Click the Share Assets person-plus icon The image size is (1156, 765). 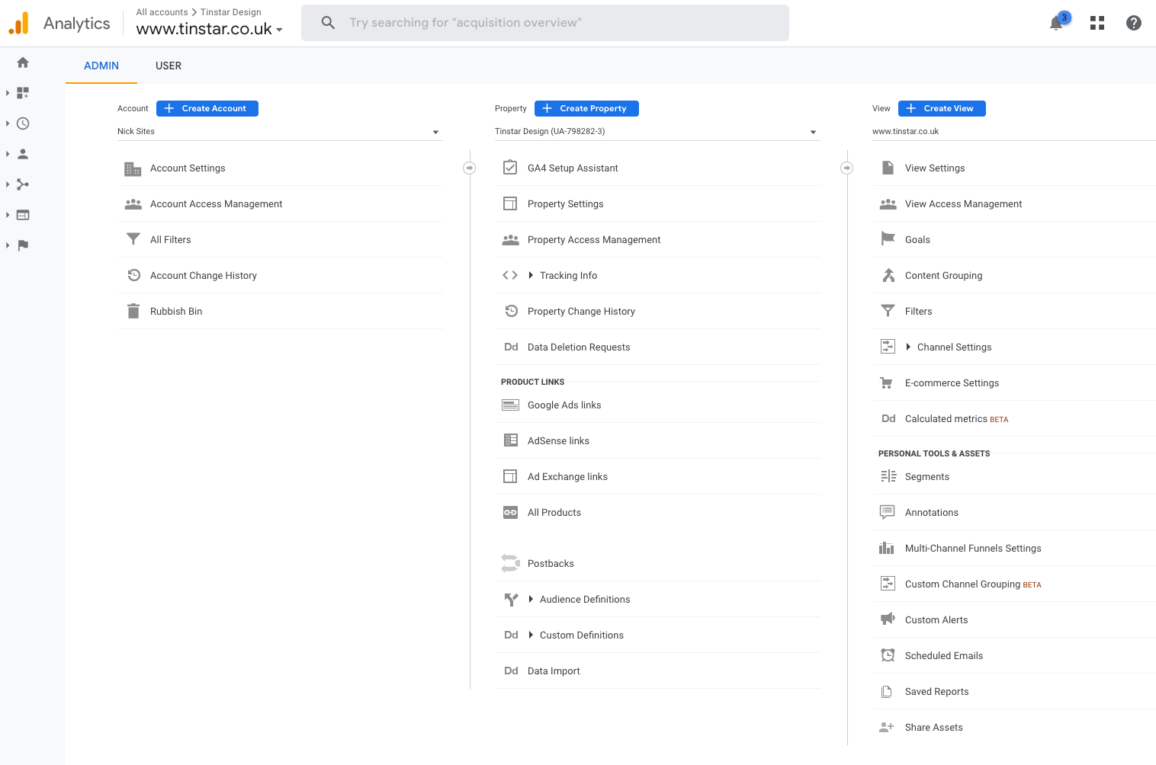(886, 727)
